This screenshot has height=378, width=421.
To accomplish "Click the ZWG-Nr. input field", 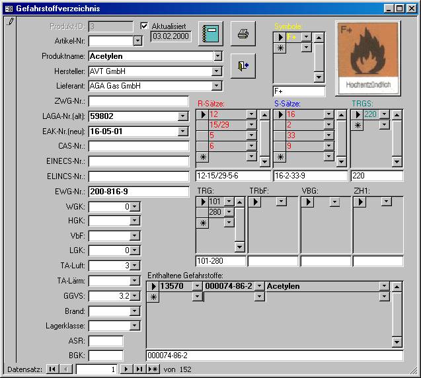I will 139,101.
